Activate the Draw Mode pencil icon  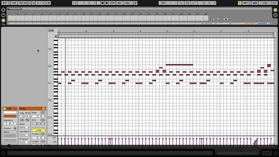point(136,3)
